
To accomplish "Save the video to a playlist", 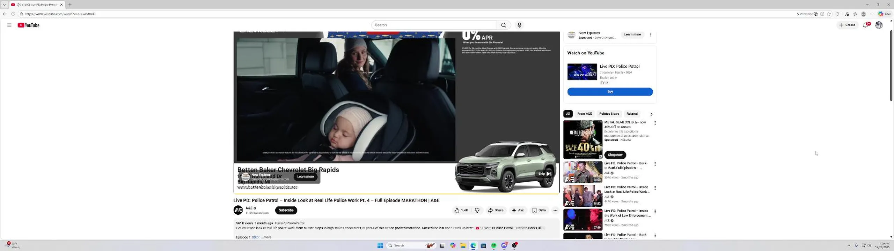I will (539, 210).
